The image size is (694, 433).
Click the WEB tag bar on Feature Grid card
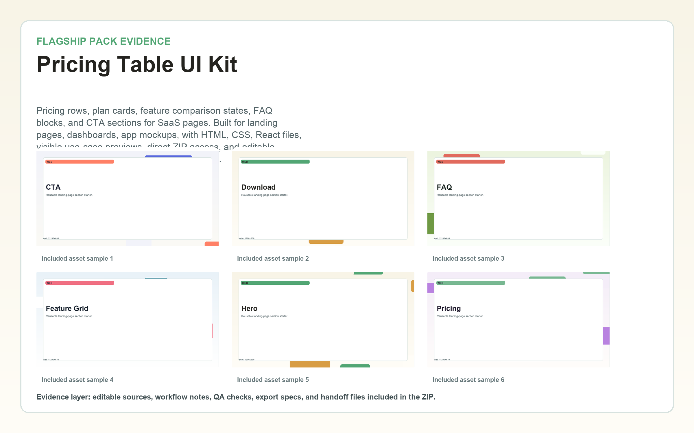click(80, 283)
